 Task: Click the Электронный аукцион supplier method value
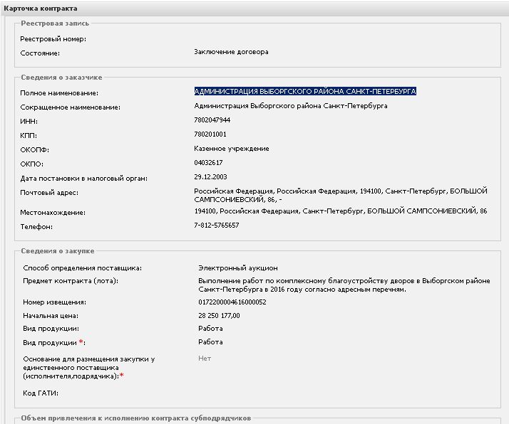[x=238, y=268]
